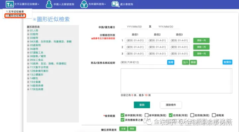Enable the 新申請案(無效) checkbox
The image size is (239, 132).
(x=146, y=115)
